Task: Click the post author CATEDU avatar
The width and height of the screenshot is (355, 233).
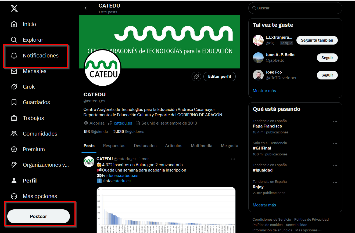Action: (x=89, y=162)
